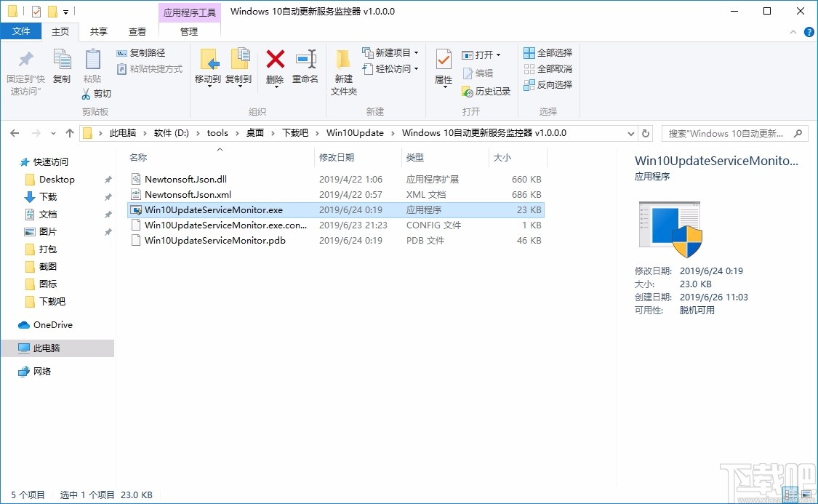Open 属性 (Properties) for the selected file

(x=444, y=62)
